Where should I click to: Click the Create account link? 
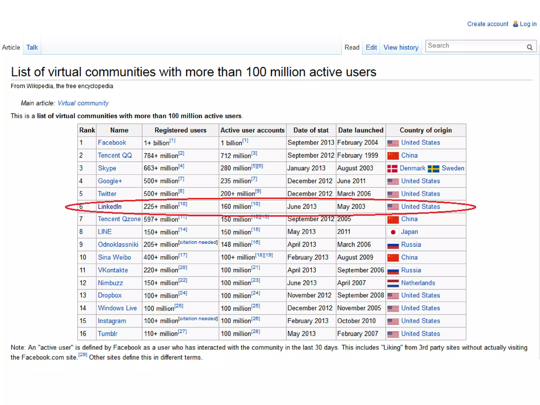(488, 24)
